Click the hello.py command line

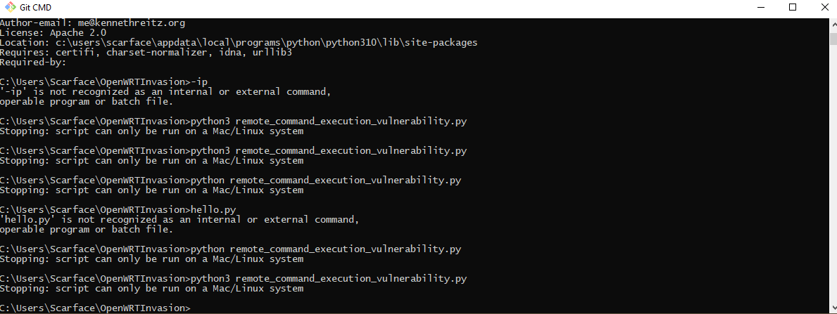[118, 209]
